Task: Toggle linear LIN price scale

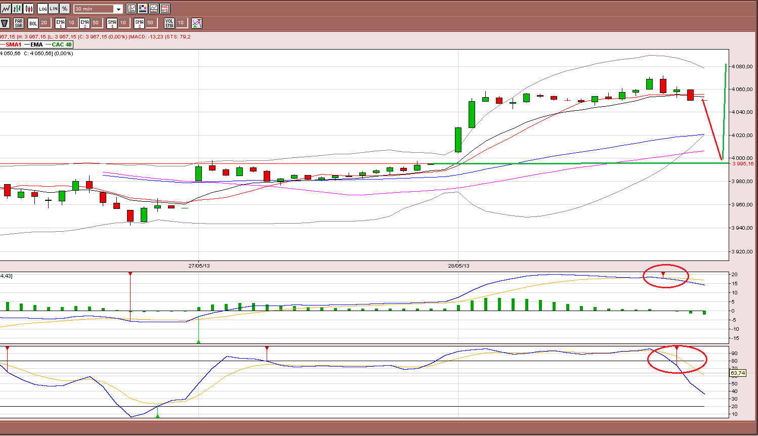Action: tap(54, 9)
